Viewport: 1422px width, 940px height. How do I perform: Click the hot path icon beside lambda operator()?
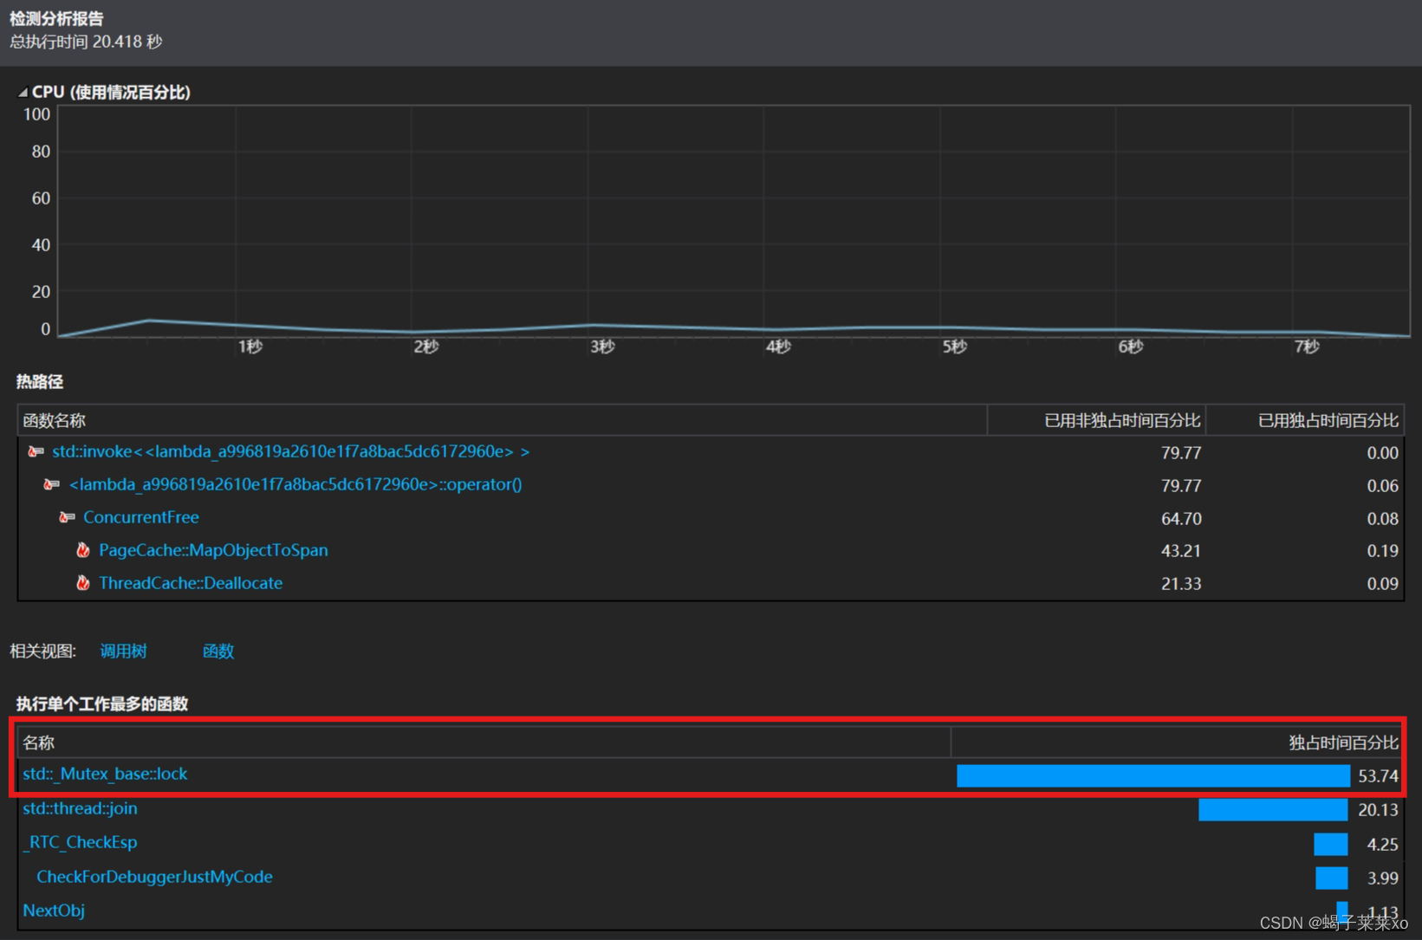click(x=52, y=484)
